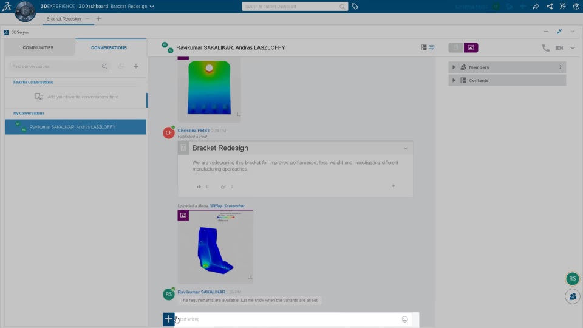
Task: Click the magnifier in Find conversations
Action: coord(104,67)
